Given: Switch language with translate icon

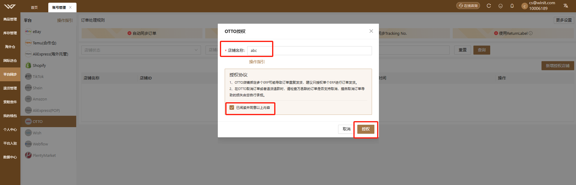Looking at the screenshot, I should coord(565,6).
